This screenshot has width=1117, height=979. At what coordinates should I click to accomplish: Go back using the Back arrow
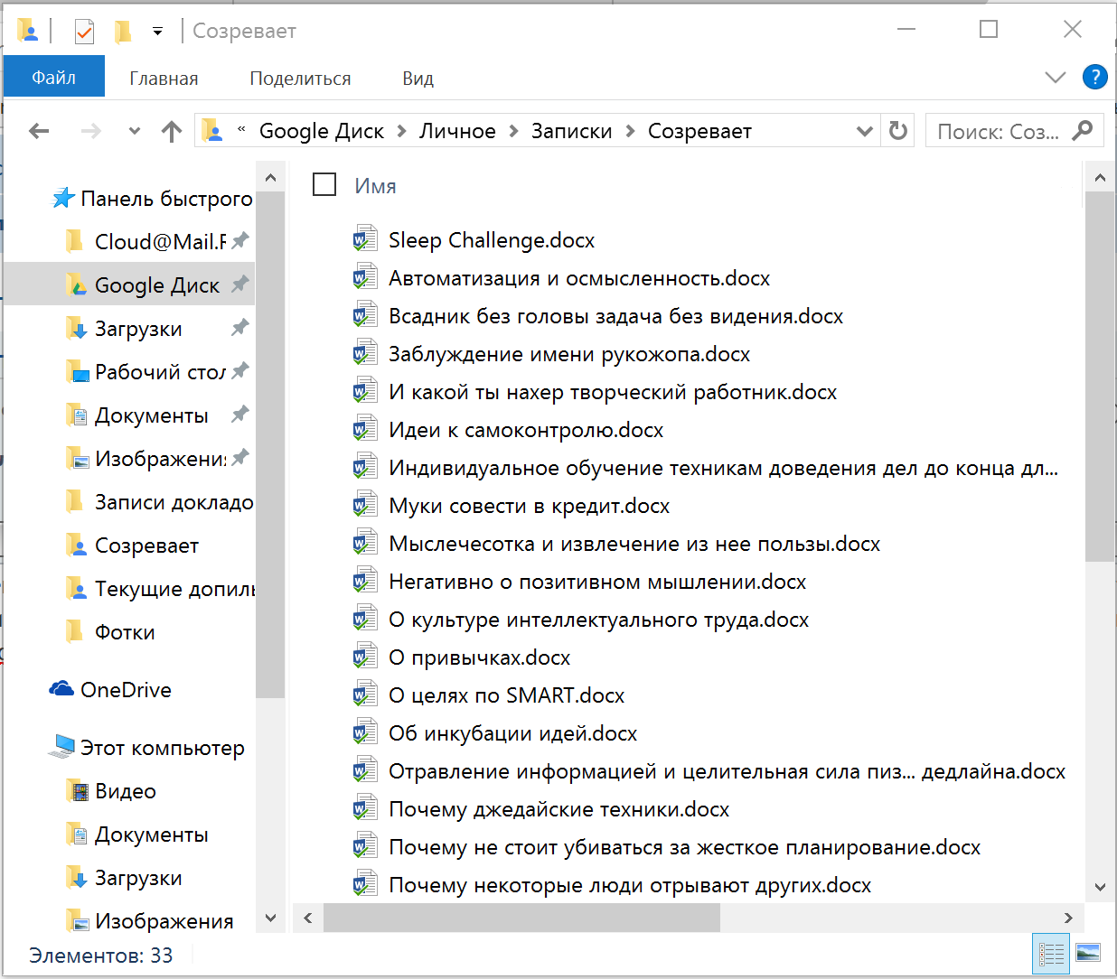[x=39, y=132]
